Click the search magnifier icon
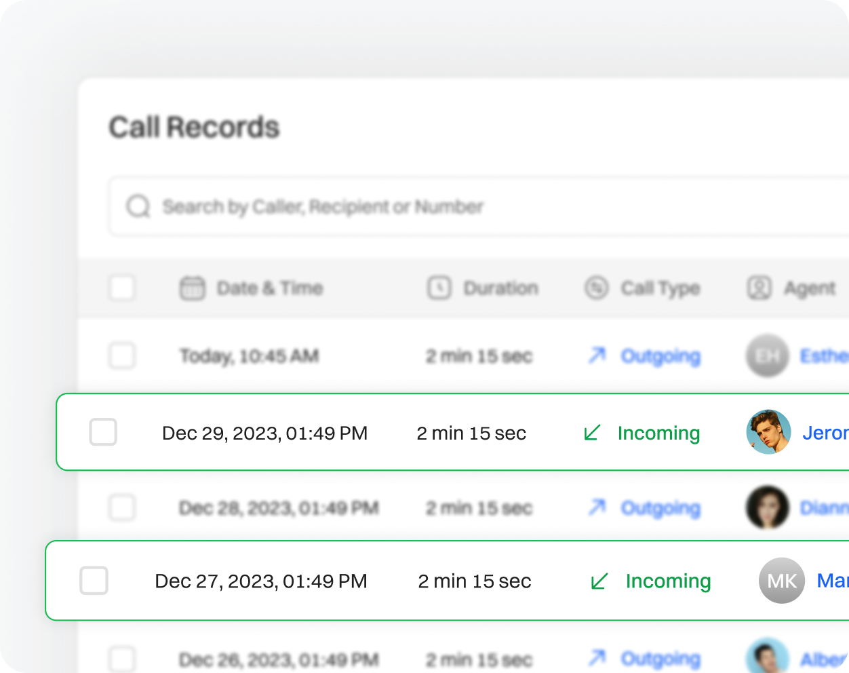This screenshot has width=849, height=673. [138, 206]
